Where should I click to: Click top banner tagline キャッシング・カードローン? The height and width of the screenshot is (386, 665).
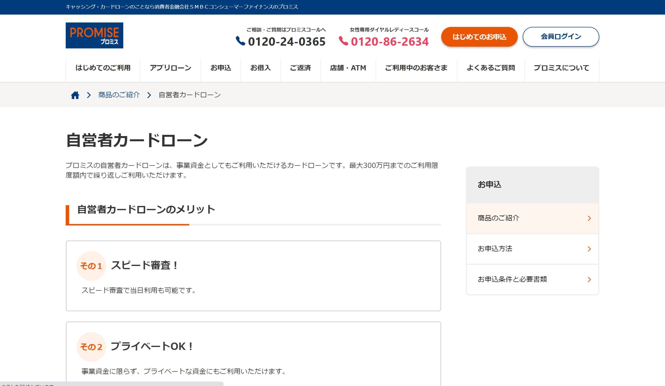click(x=182, y=7)
